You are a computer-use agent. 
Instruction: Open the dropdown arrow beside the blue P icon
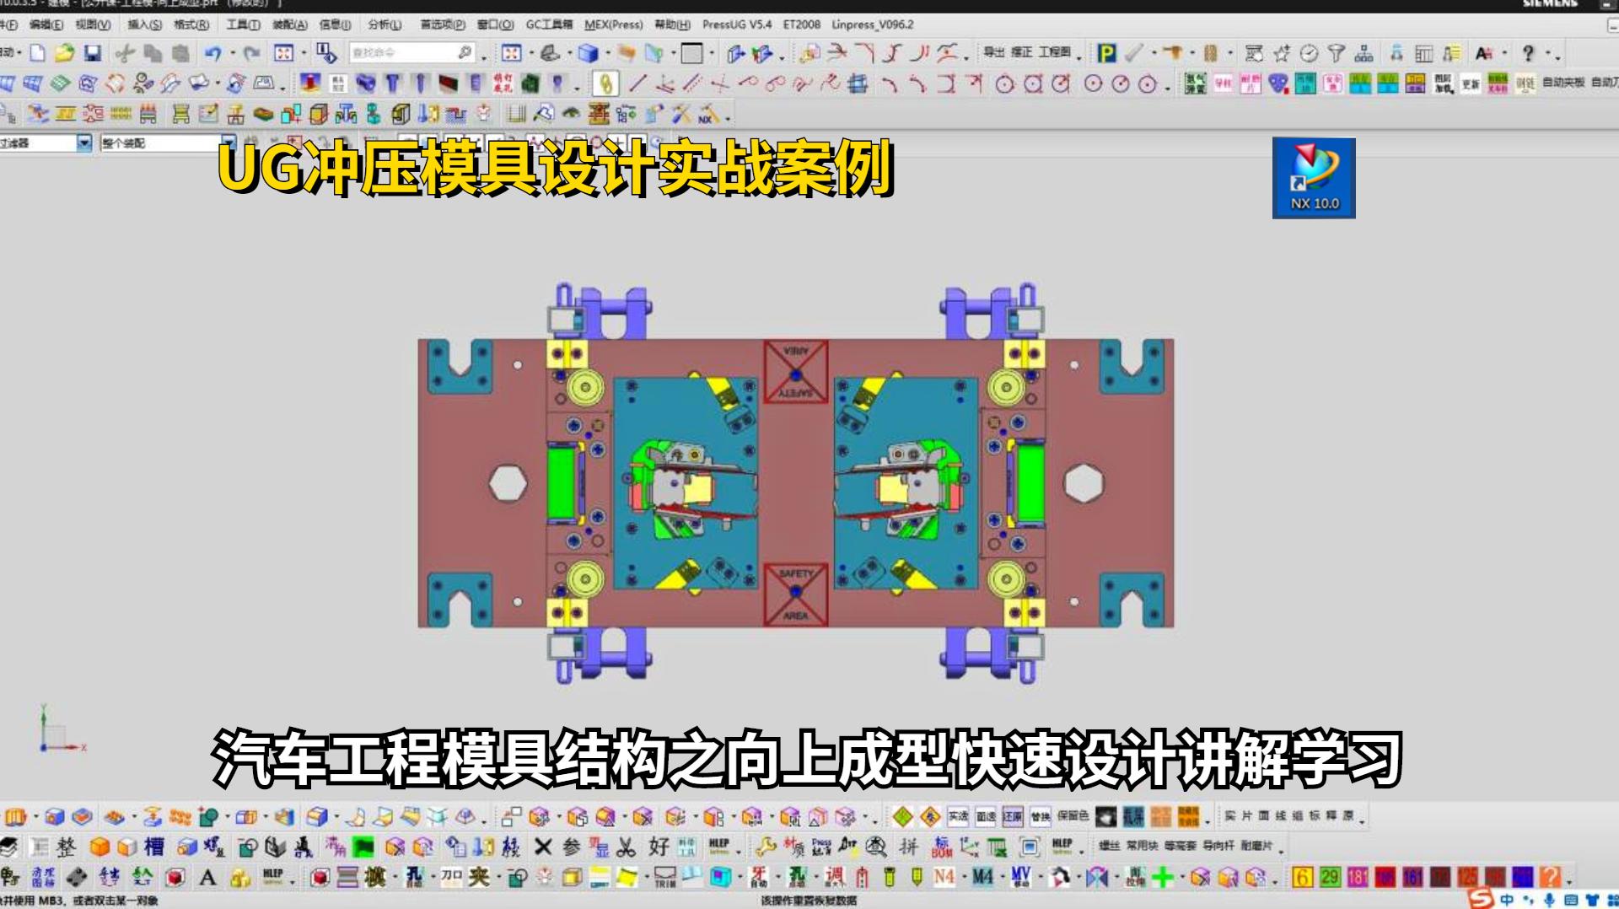point(1154,54)
